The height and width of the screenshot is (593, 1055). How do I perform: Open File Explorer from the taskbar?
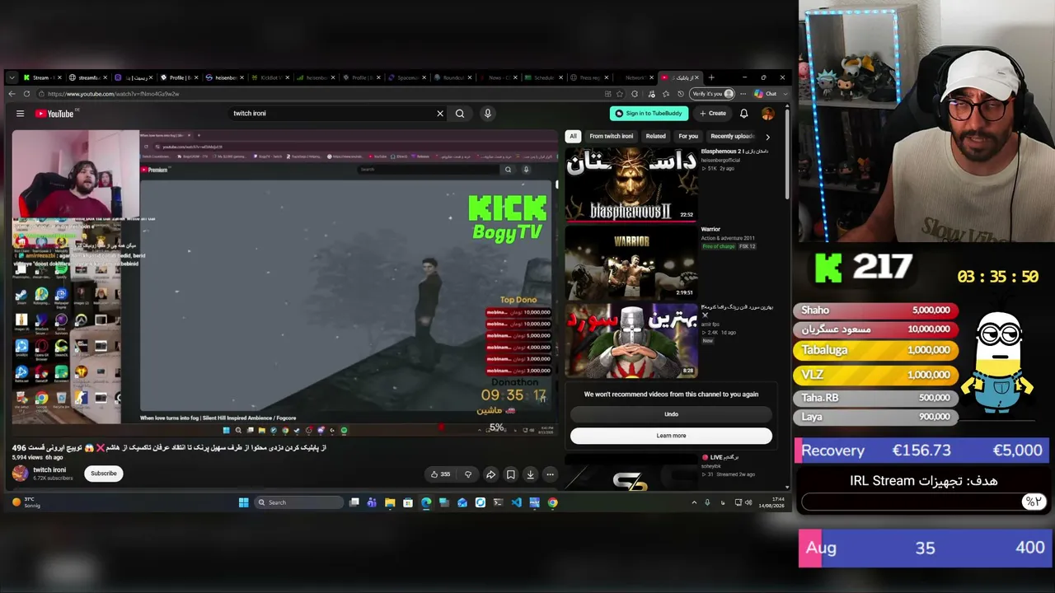(x=390, y=502)
